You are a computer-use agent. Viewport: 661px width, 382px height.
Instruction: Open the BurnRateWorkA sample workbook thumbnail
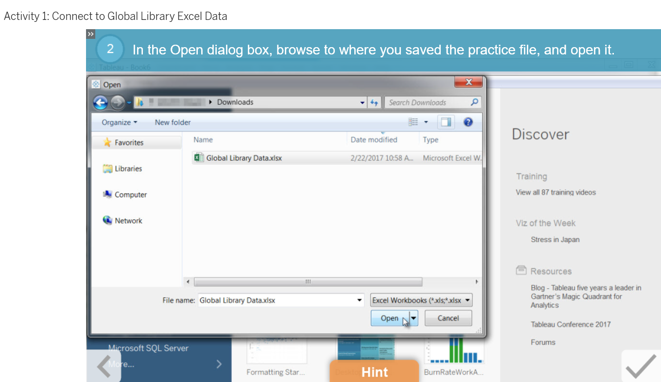coord(454,351)
